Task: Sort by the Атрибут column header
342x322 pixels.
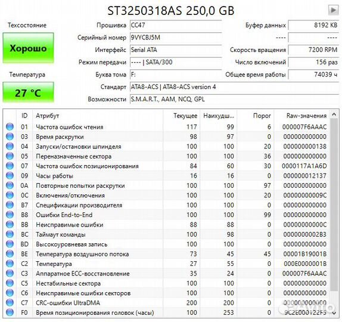Action: [98, 116]
